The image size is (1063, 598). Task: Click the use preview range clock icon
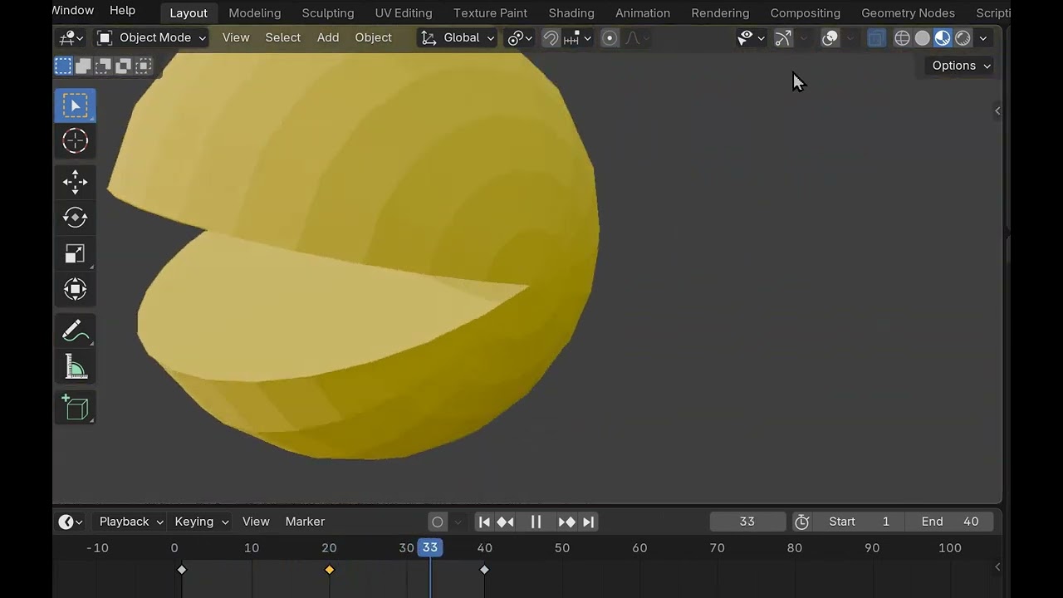801,522
